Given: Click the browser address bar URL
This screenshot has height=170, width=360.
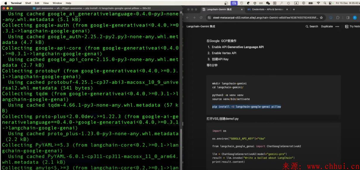Looking at the screenshot, I should tap(265, 18).
